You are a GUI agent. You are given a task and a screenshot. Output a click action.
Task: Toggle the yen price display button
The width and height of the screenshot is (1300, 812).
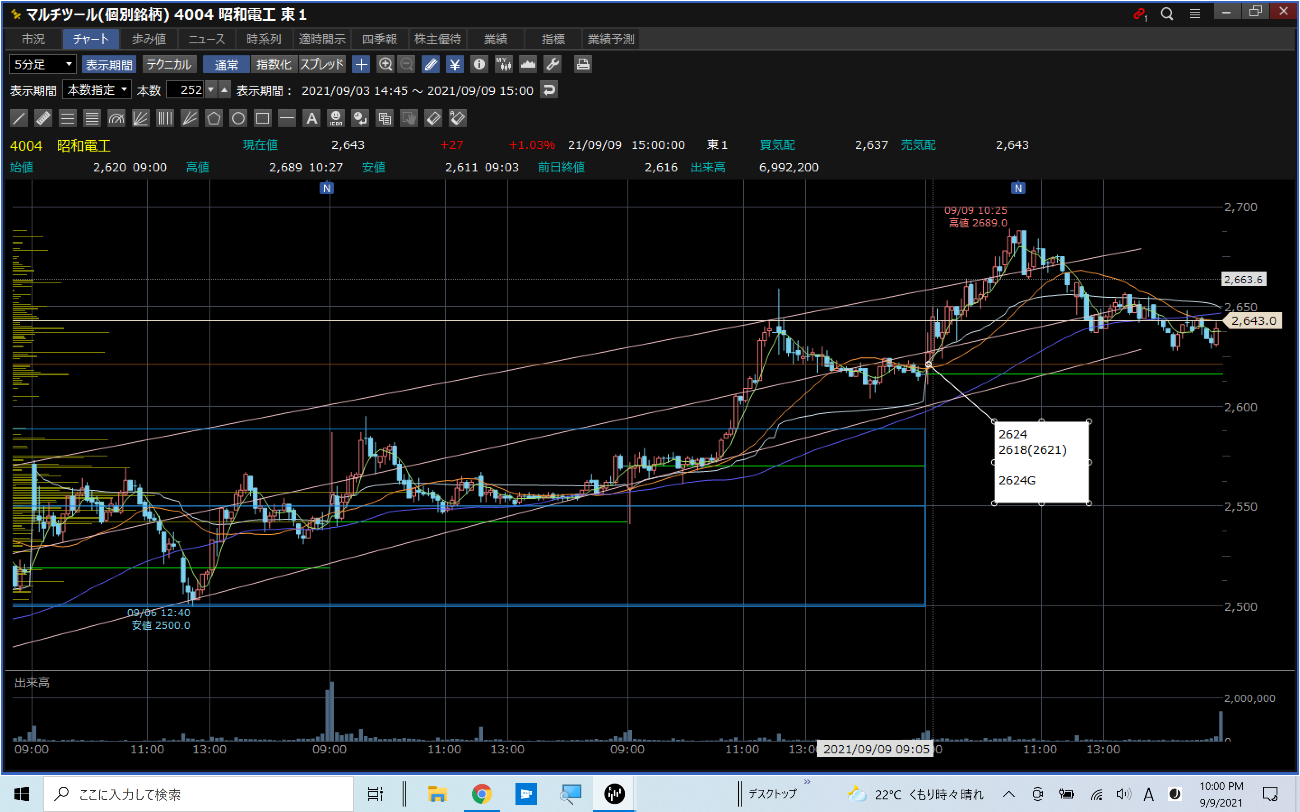tap(455, 65)
